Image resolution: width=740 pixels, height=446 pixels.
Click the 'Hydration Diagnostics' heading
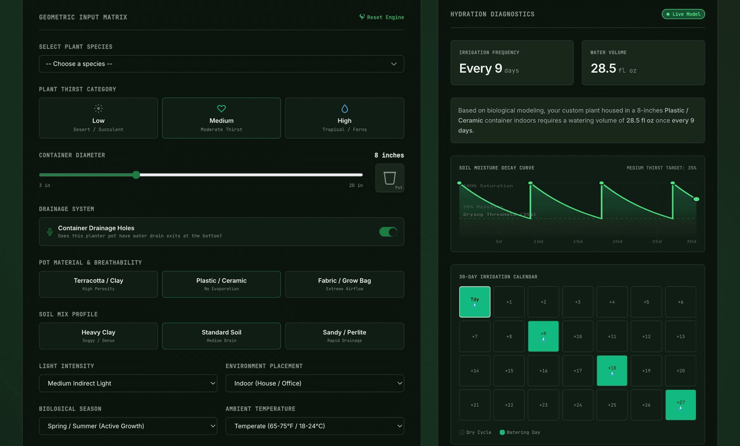[x=492, y=14]
